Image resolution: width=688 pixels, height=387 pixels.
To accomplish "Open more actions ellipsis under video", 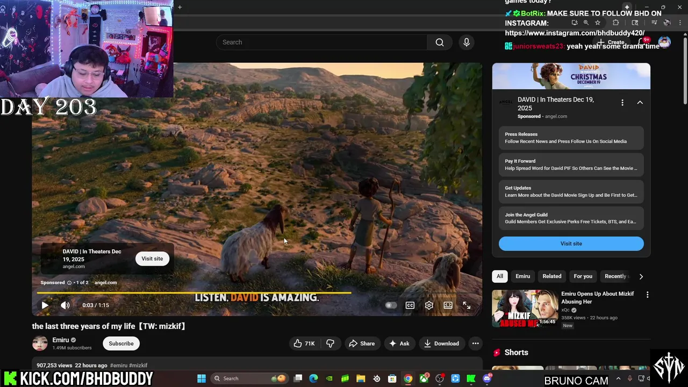I will tap(475, 343).
